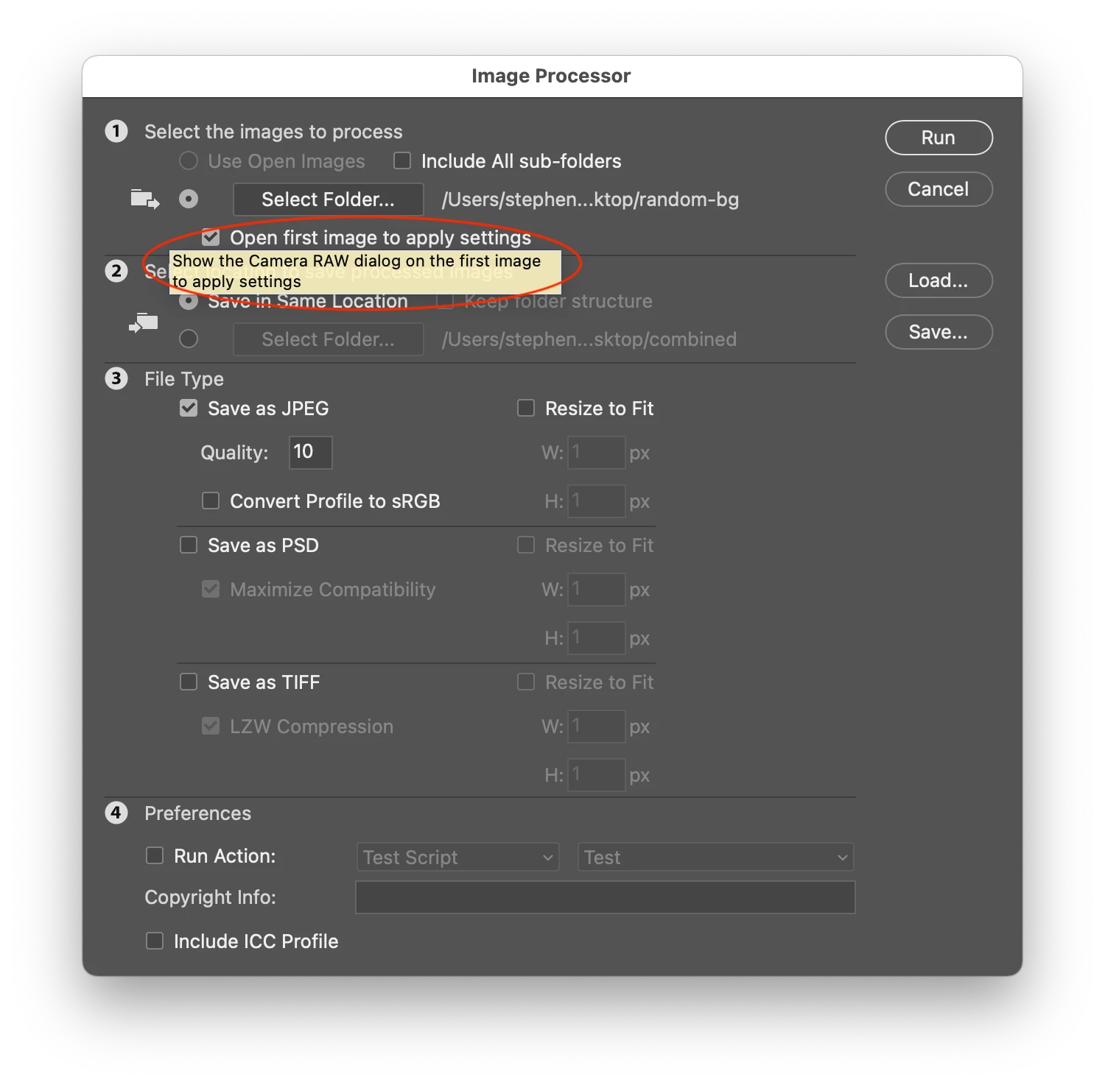Image resolution: width=1105 pixels, height=1085 pixels.
Task: Enable Save as PSD
Action: [x=189, y=545]
